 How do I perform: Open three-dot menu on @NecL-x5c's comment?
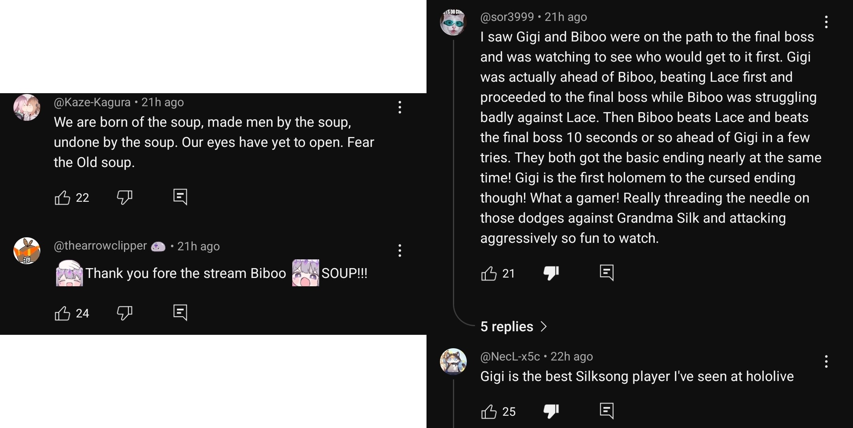(x=826, y=362)
